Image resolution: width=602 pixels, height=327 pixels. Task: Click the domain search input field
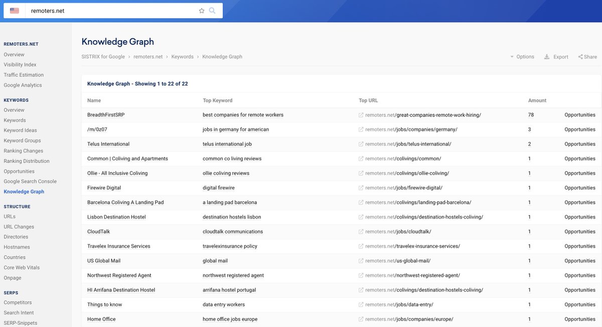(113, 11)
